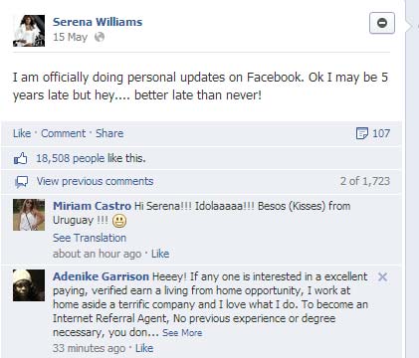Like Adenike Garrison's comment
Image resolution: width=419 pixels, height=358 pixels.
[x=144, y=348]
